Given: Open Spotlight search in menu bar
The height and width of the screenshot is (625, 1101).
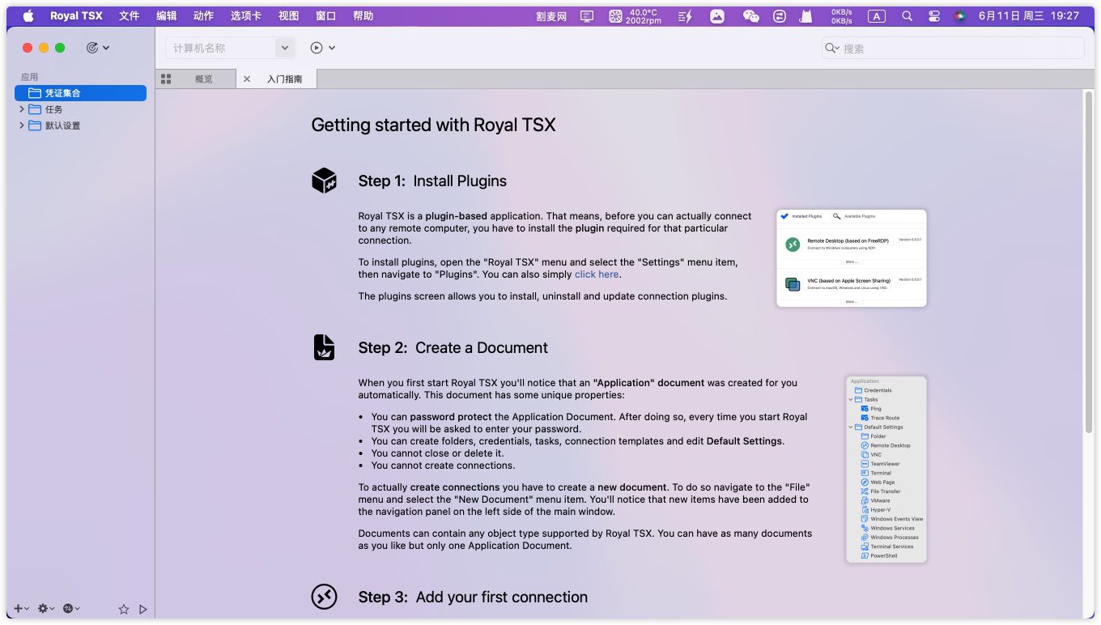Looking at the screenshot, I should point(907,15).
